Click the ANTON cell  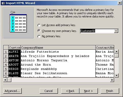coord(14,60)
